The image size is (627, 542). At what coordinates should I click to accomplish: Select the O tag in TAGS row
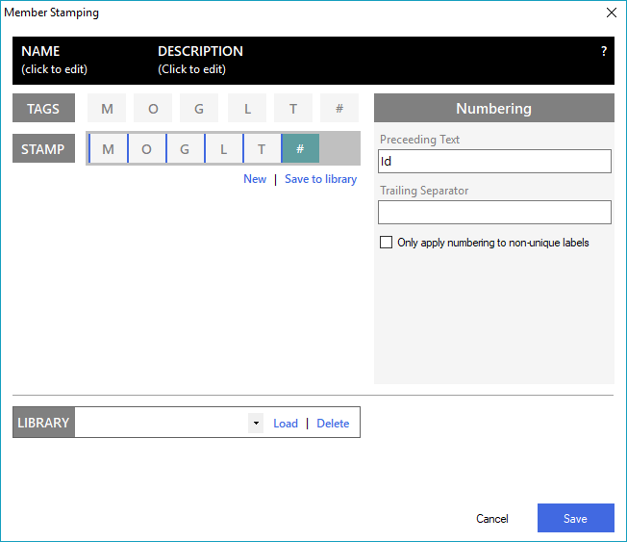pos(153,109)
